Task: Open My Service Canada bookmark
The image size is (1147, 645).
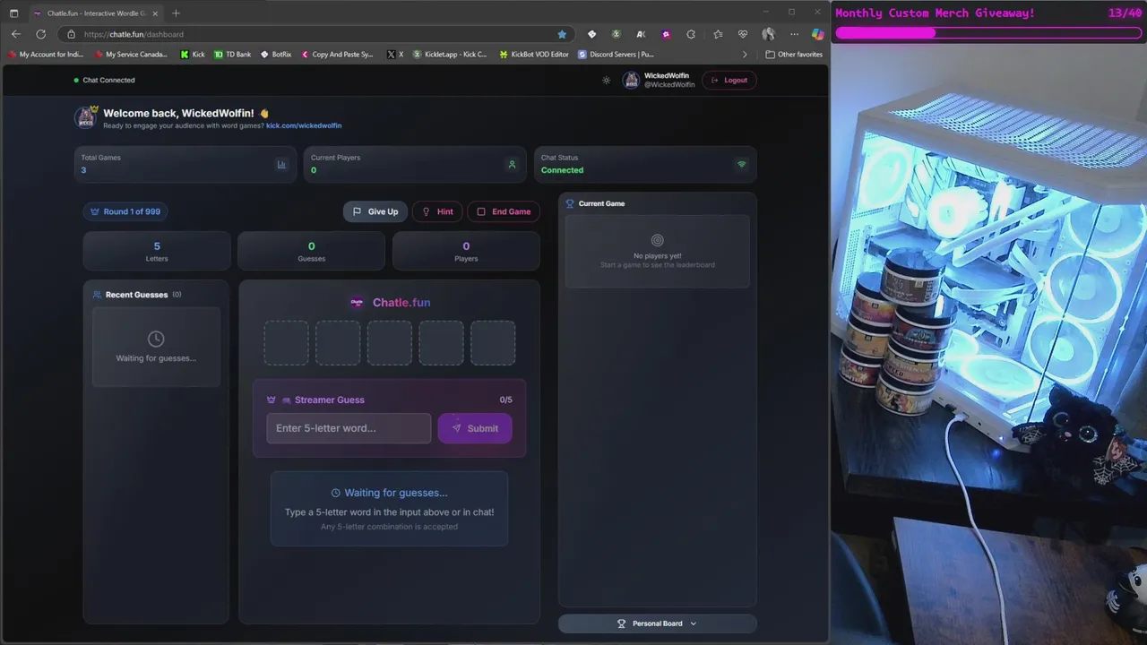Action: tap(131, 55)
